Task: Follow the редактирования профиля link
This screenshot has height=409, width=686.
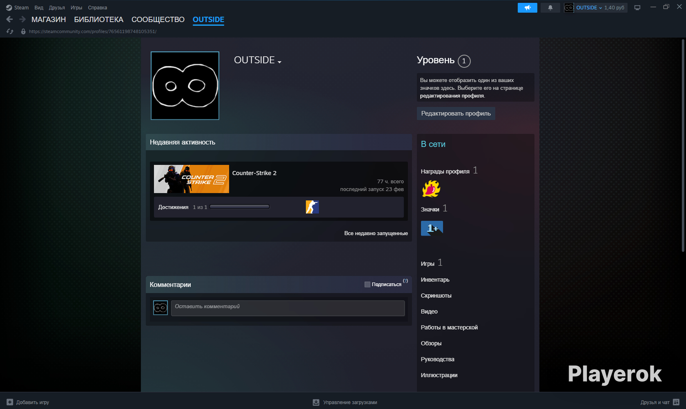Action: [452, 96]
